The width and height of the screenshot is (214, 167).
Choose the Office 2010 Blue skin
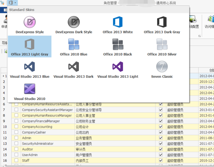(x=74, y=47)
